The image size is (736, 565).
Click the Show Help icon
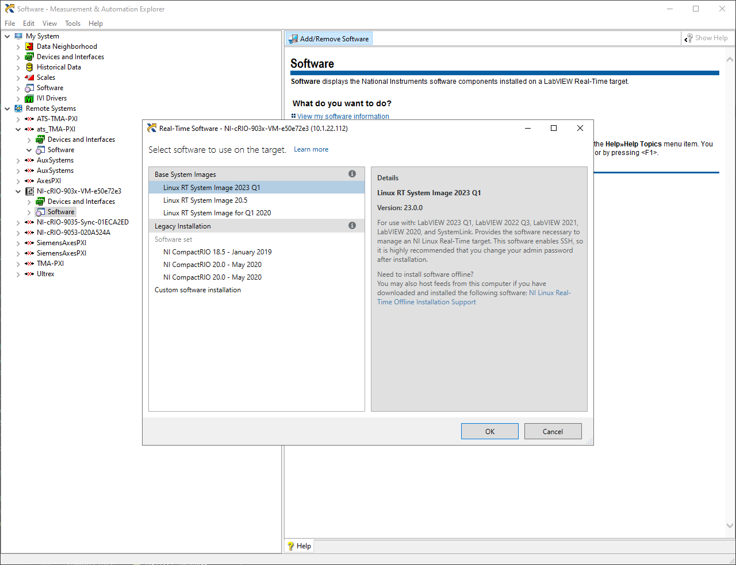point(688,38)
